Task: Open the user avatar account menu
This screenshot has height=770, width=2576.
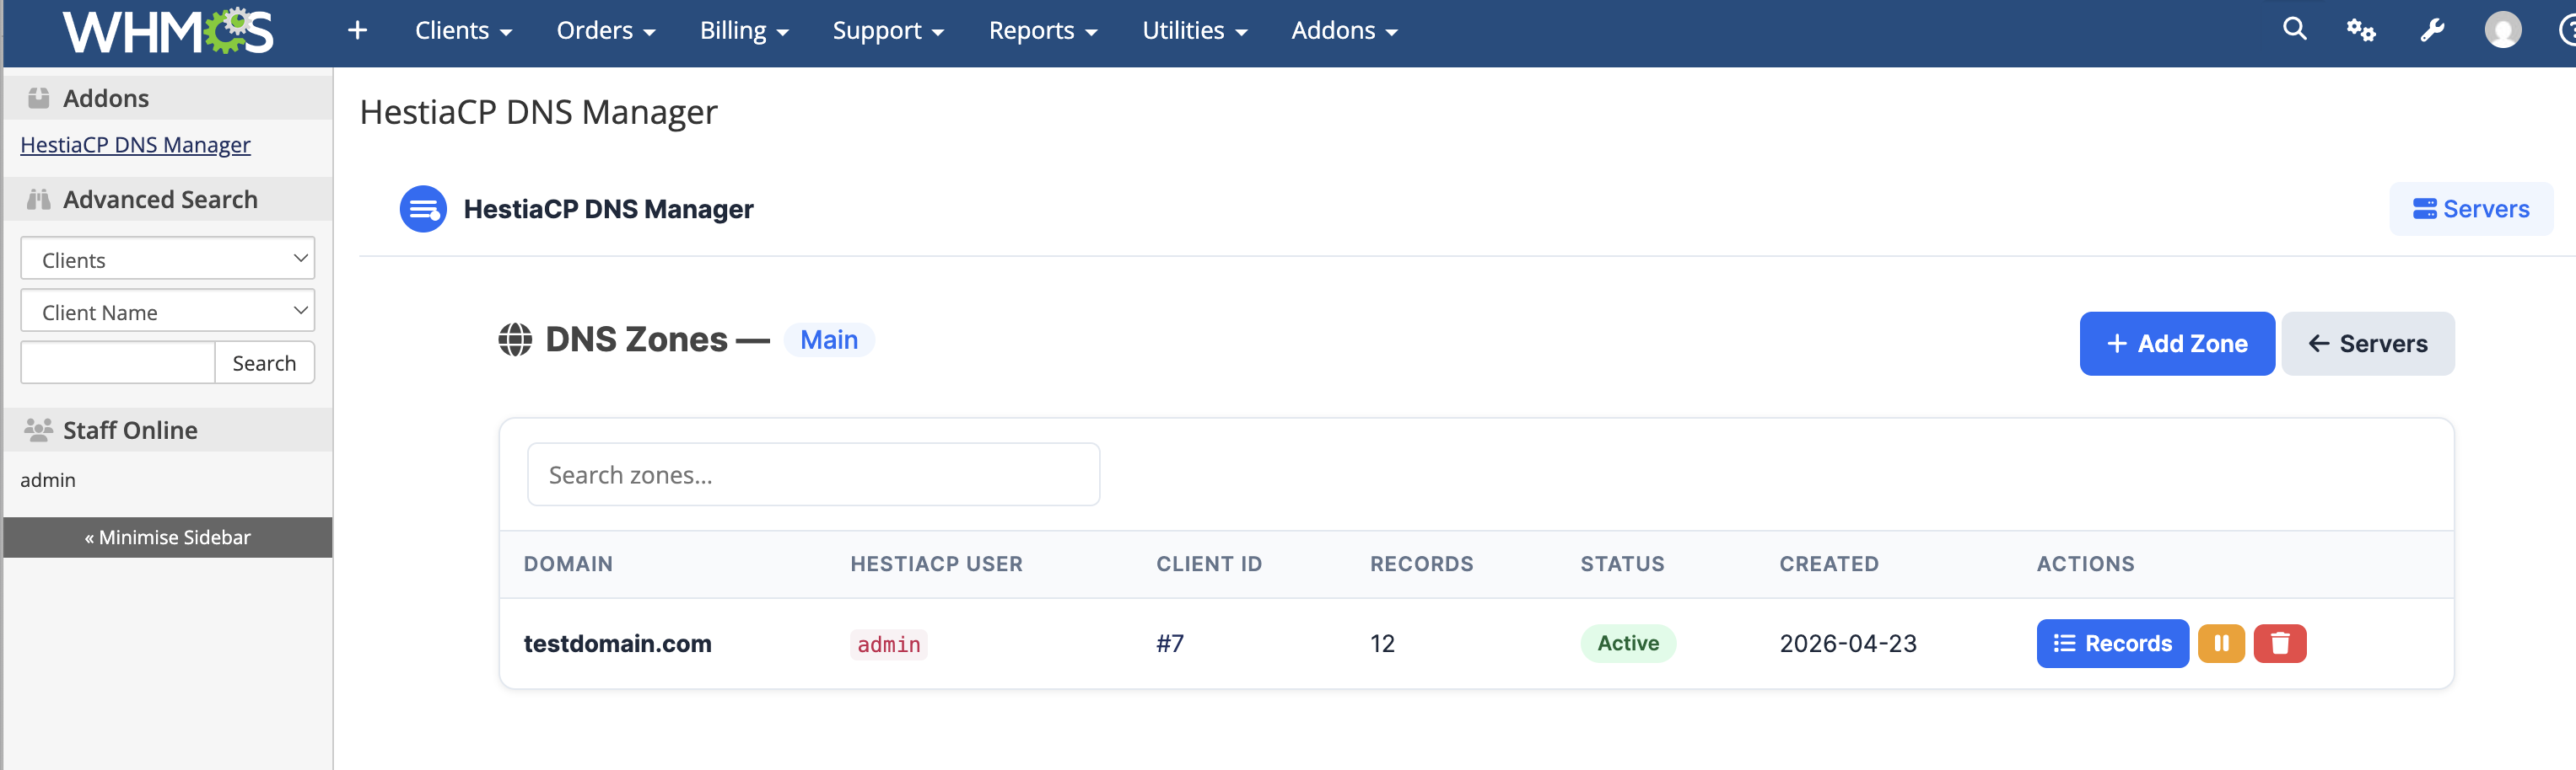Action: [x=2502, y=31]
